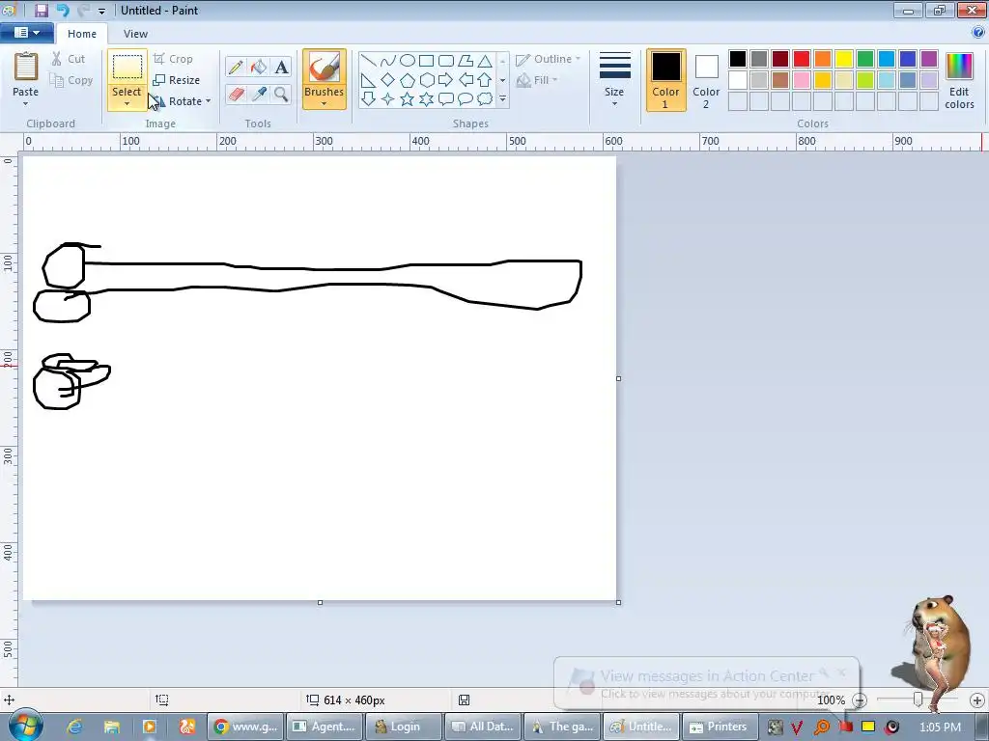
Task: Pick the Up arrow shape
Action: [485, 80]
